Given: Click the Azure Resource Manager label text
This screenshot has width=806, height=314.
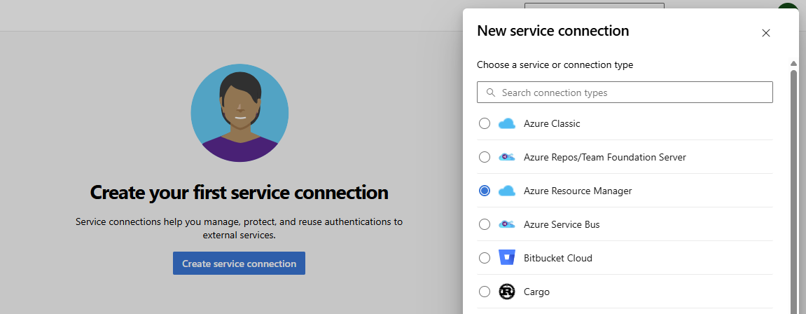Looking at the screenshot, I should click(x=578, y=191).
